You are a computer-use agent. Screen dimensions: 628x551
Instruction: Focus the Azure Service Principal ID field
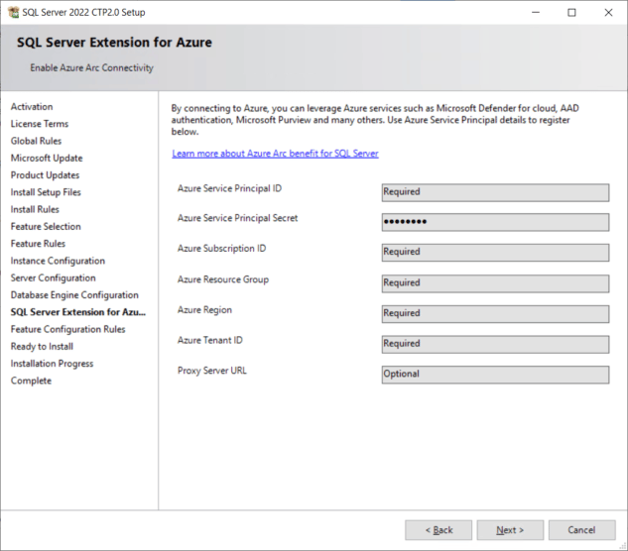pos(495,192)
